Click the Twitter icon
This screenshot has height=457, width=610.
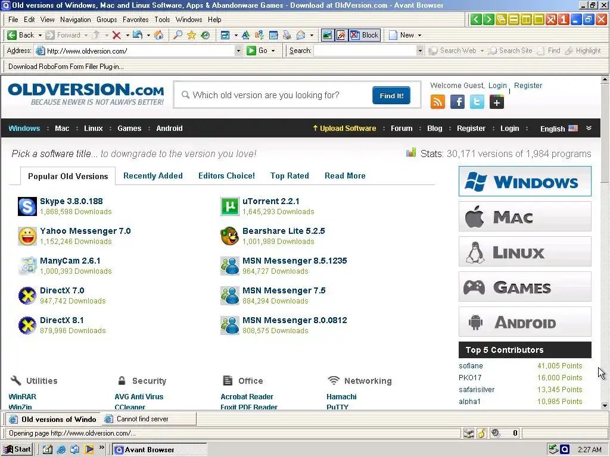point(477,102)
